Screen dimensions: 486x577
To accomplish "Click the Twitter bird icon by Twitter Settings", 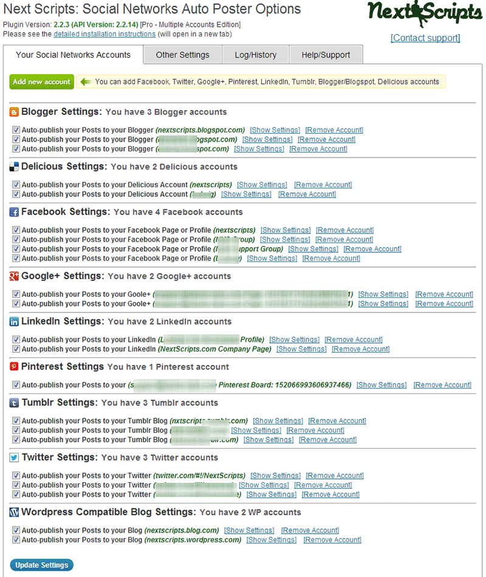I will tap(14, 457).
